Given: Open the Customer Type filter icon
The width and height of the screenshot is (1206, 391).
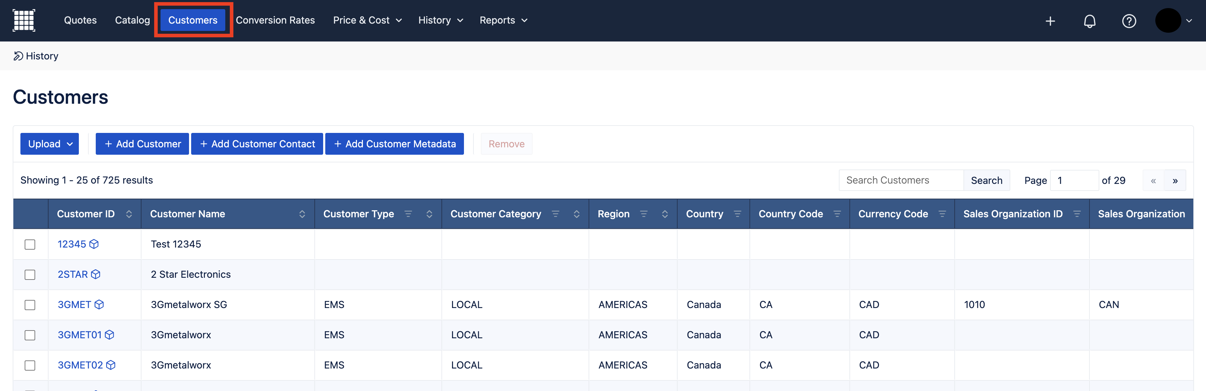Looking at the screenshot, I should pos(408,214).
